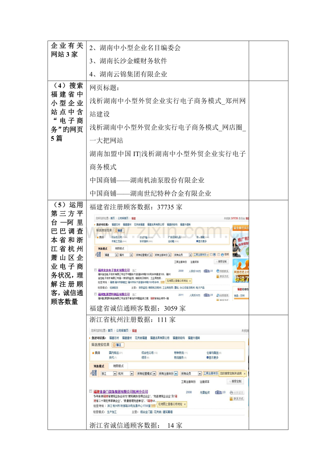Switch to 地图模式 tab in Fujian screenshot
The height and width of the screenshot is (476, 336).
tap(119, 248)
